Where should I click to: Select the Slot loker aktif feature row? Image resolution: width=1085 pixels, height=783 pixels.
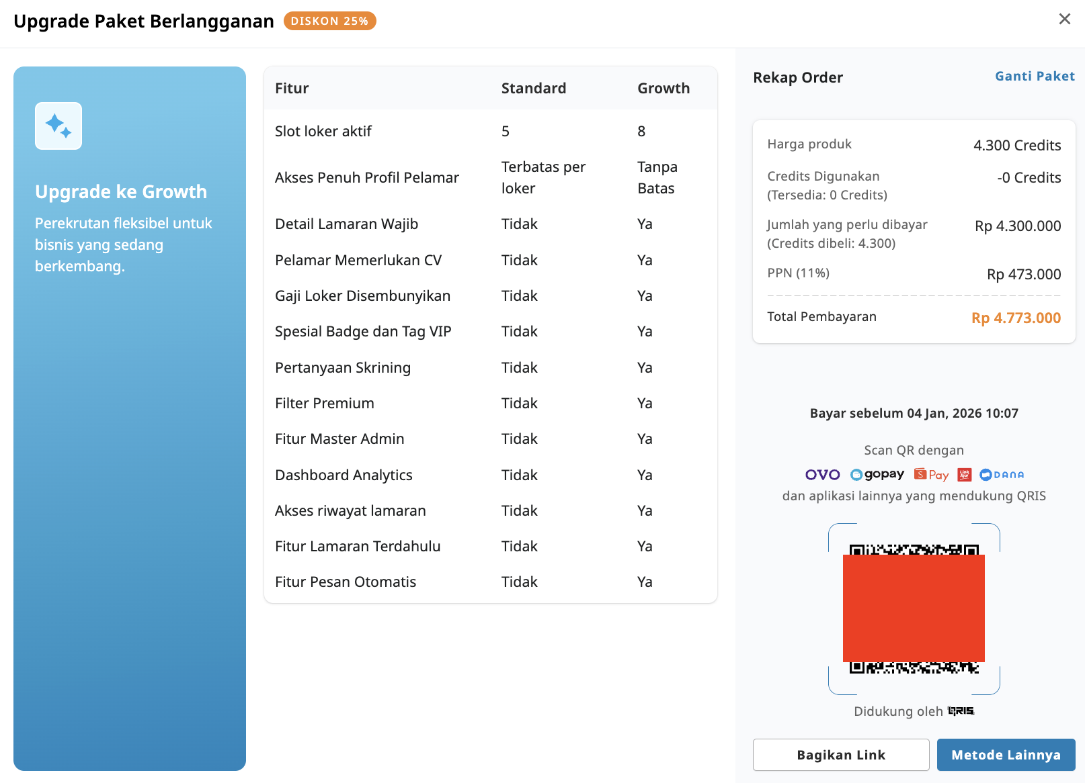pos(323,131)
